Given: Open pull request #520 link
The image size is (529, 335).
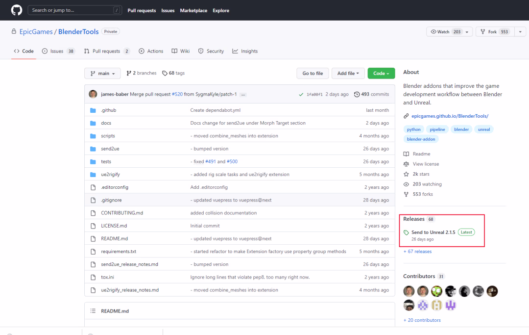Looking at the screenshot, I should 177,95.
